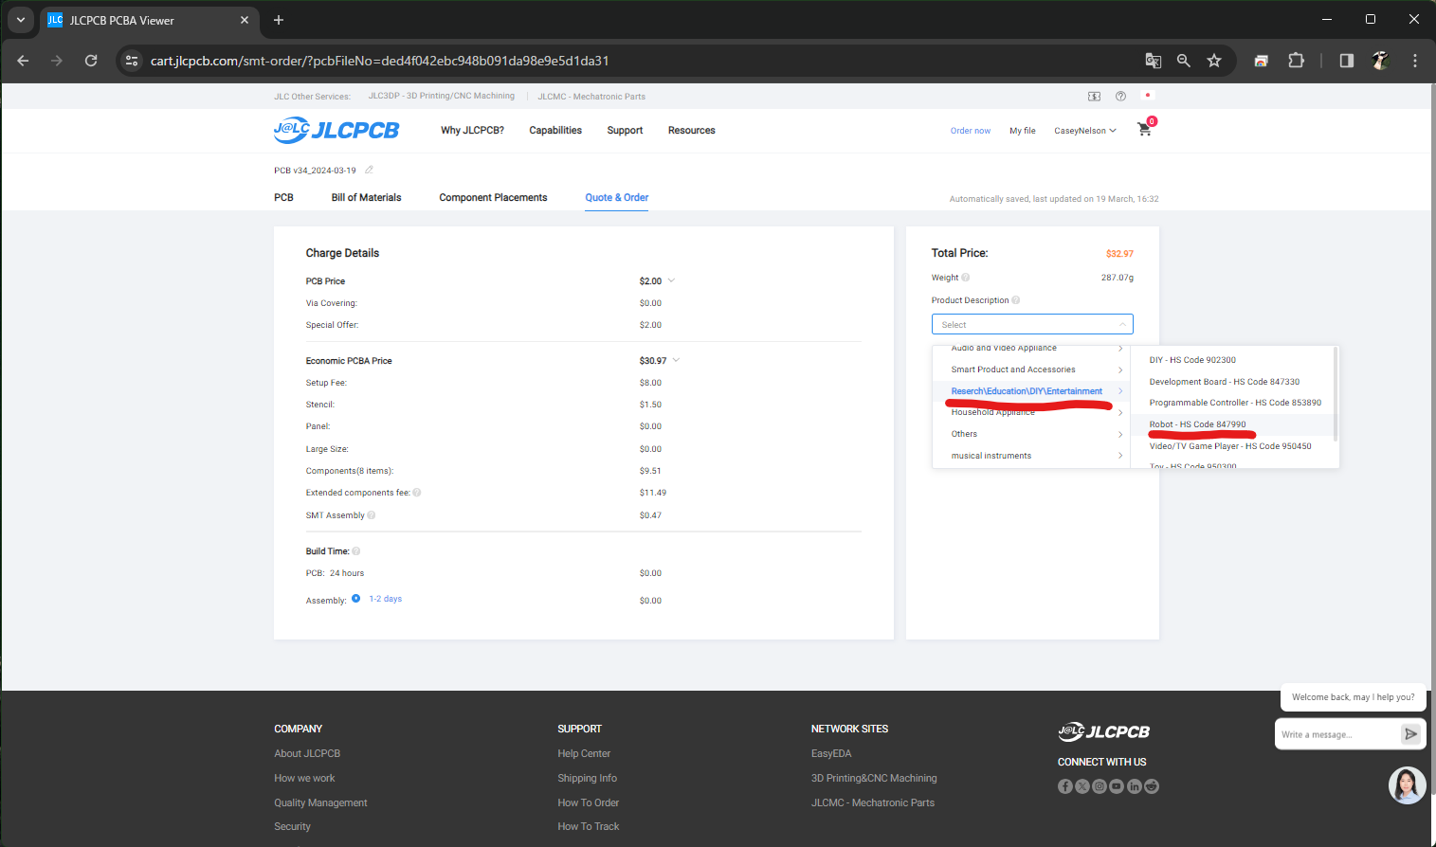1436x847 pixels.
Task: Click the pencil icon to rename the PCB file
Action: (x=369, y=171)
